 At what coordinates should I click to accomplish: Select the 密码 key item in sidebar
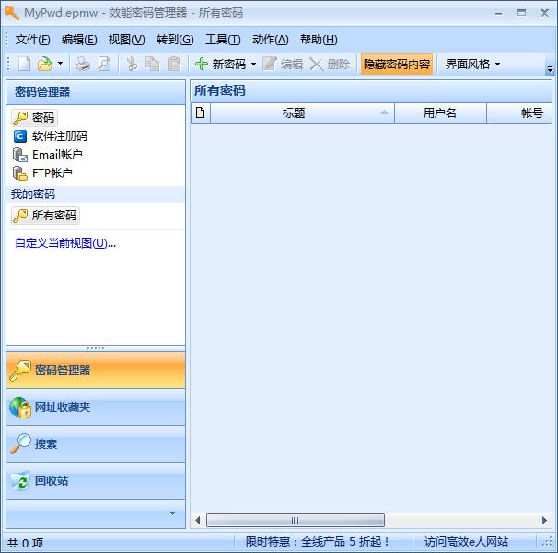point(34,118)
